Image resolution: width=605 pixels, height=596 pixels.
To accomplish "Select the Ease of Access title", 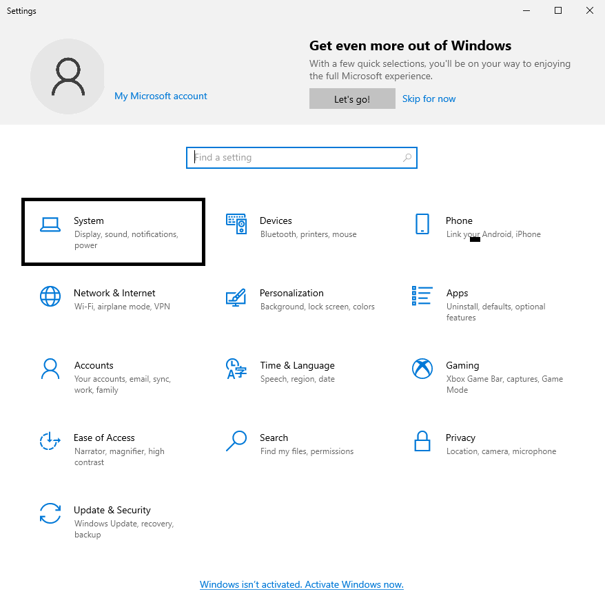I will [104, 438].
